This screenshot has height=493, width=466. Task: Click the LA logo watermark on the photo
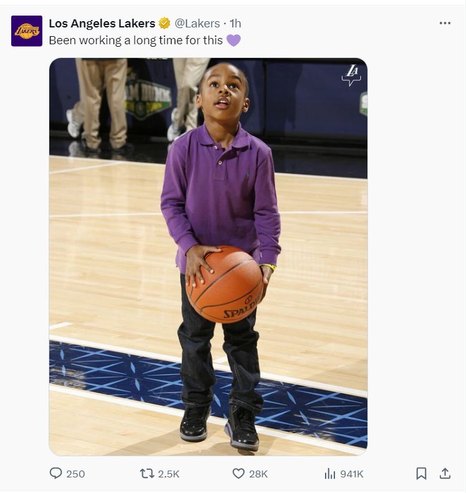pos(352,75)
